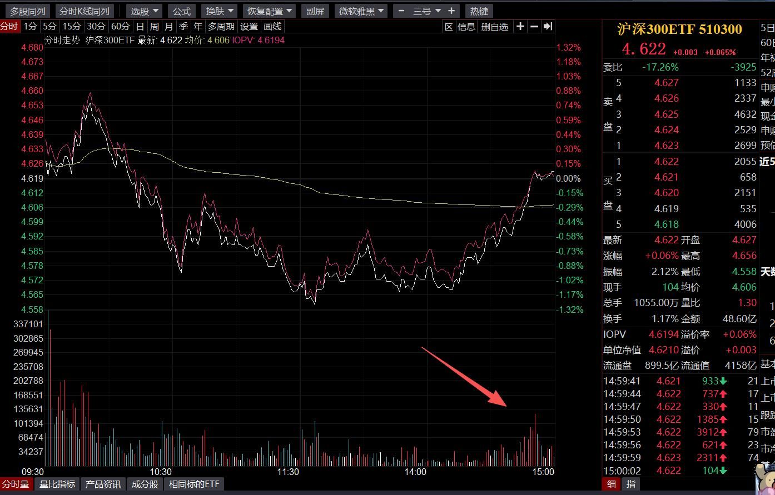
Task: Switch to the 60分 period tab
Action: point(120,26)
